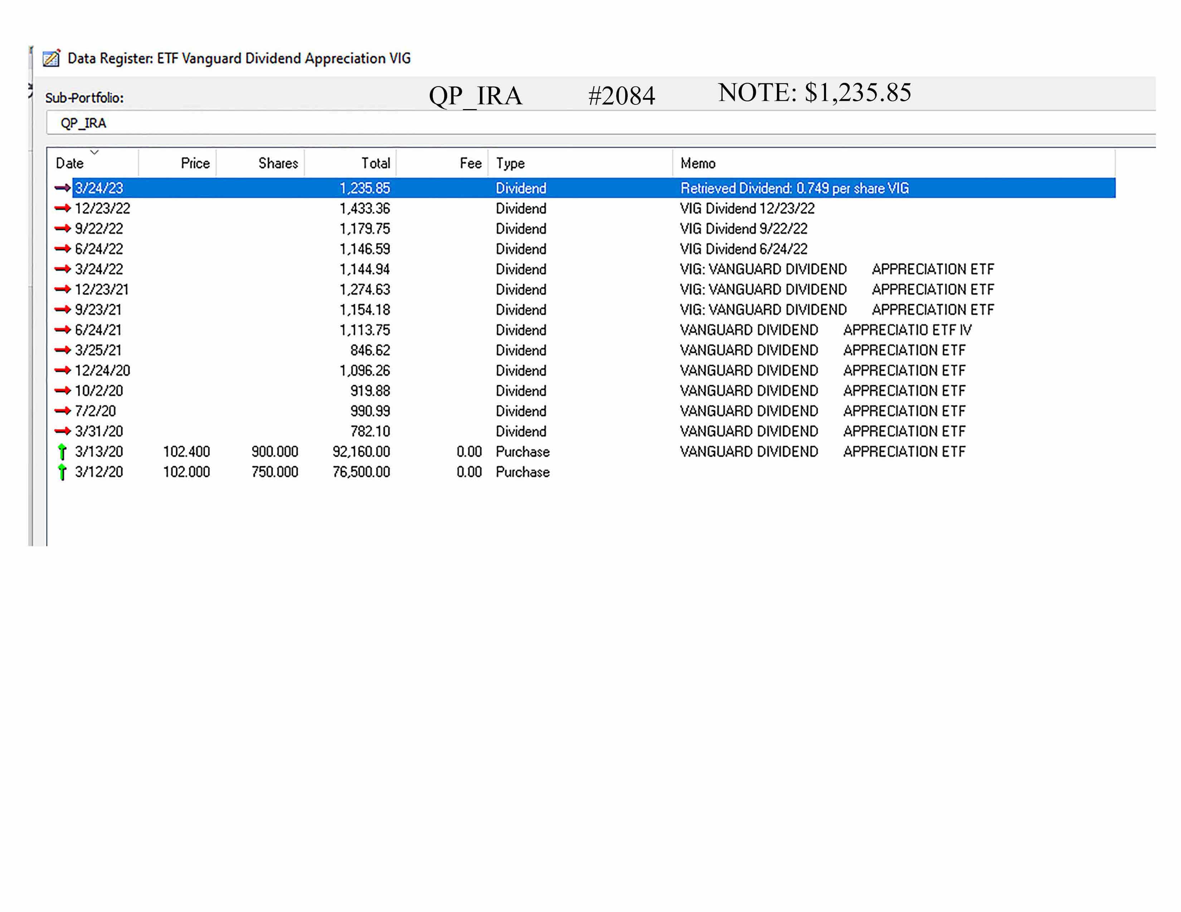This screenshot has width=1181, height=912.
Task: Click the 0.00 fee in 3/12/20 row
Action: [469, 472]
